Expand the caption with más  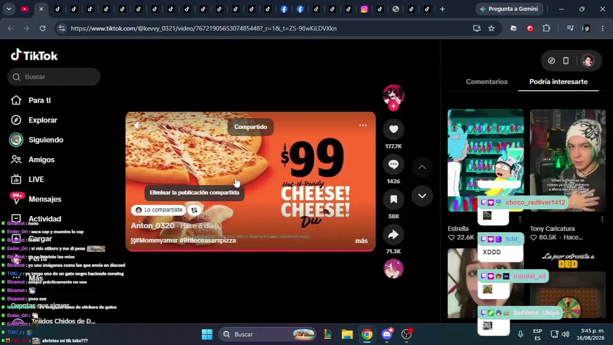pos(361,241)
